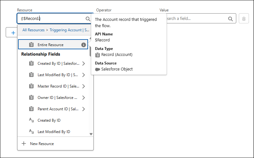254x158 pixels.
Task: Select the Created By ID text field
Action: coord(49,120)
